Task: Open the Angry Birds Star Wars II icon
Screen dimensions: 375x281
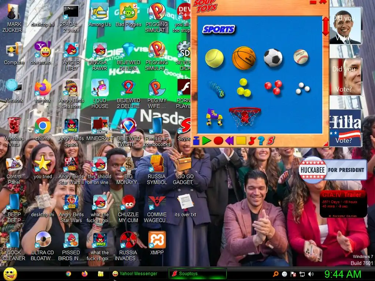Action: [x=71, y=170]
